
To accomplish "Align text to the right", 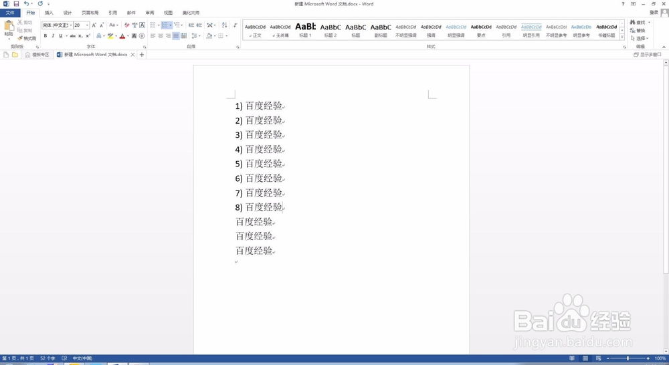I will coord(168,36).
